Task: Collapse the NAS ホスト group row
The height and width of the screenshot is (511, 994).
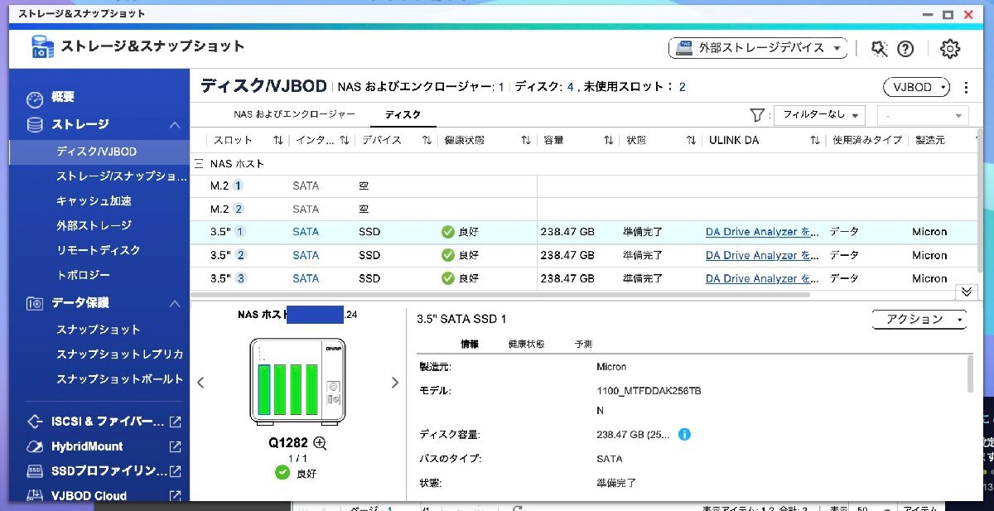Action: click(199, 164)
